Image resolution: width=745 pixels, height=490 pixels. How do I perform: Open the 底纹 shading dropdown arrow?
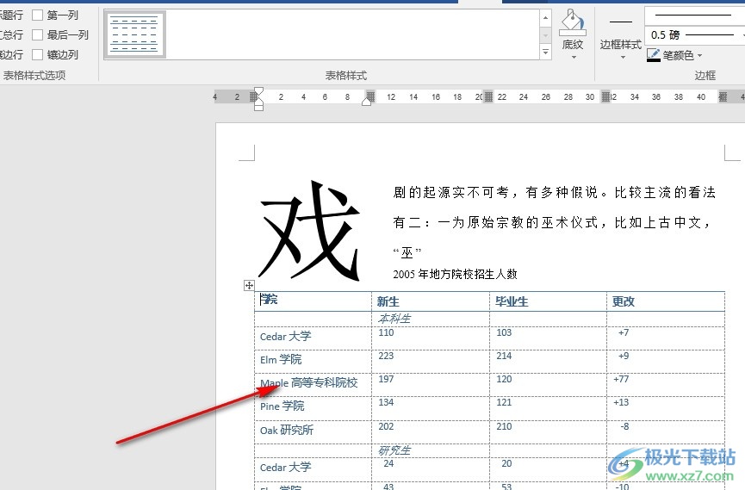(x=574, y=58)
